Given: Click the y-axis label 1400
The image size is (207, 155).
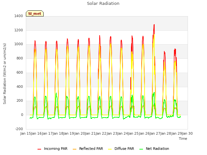Looking at the screenshot, I should (19, 16).
